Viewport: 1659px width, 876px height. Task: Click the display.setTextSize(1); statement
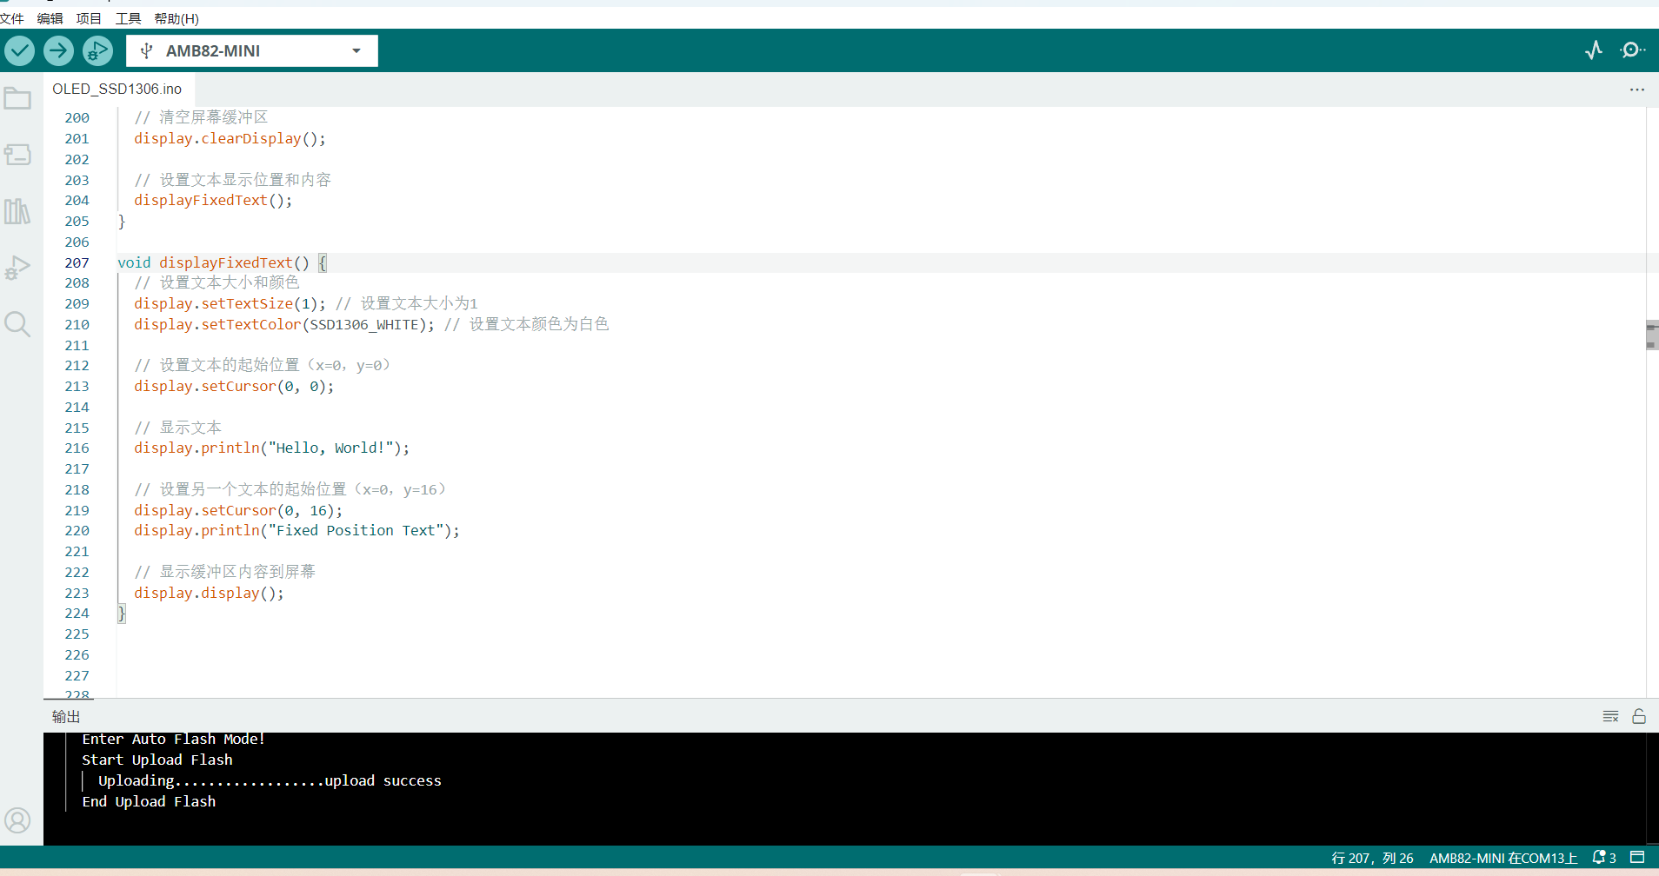tap(230, 303)
